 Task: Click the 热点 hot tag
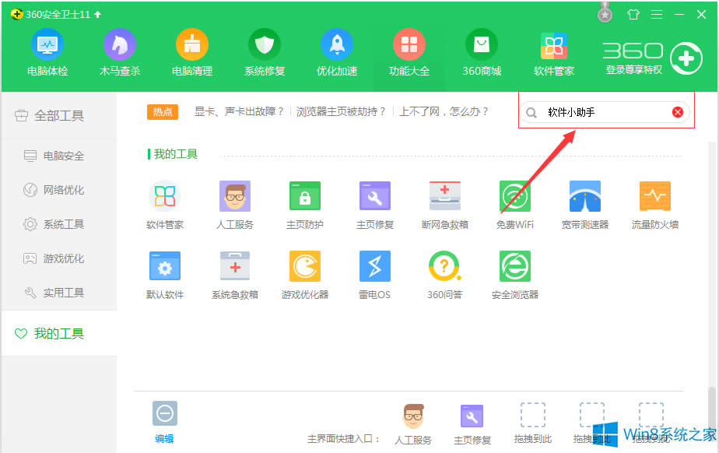pyautogui.click(x=163, y=112)
